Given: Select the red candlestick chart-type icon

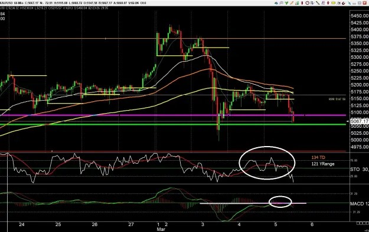Looking at the screenshot, I should point(302,3).
